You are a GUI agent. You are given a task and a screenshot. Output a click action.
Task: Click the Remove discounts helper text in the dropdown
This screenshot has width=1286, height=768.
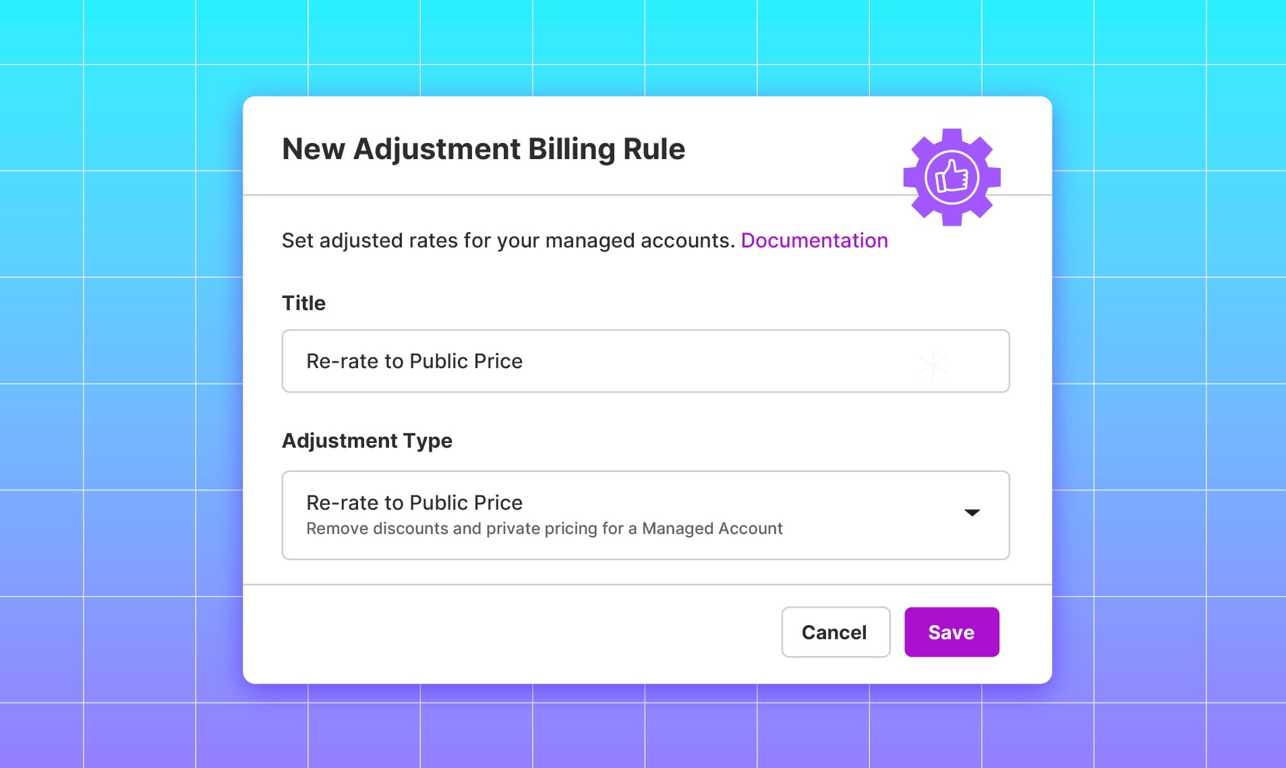tap(543, 529)
